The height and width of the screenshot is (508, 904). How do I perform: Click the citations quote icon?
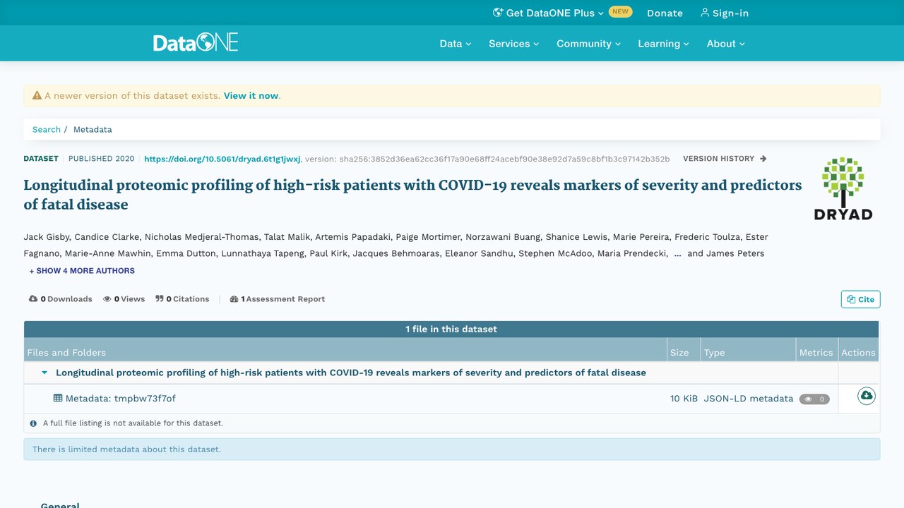tap(160, 299)
